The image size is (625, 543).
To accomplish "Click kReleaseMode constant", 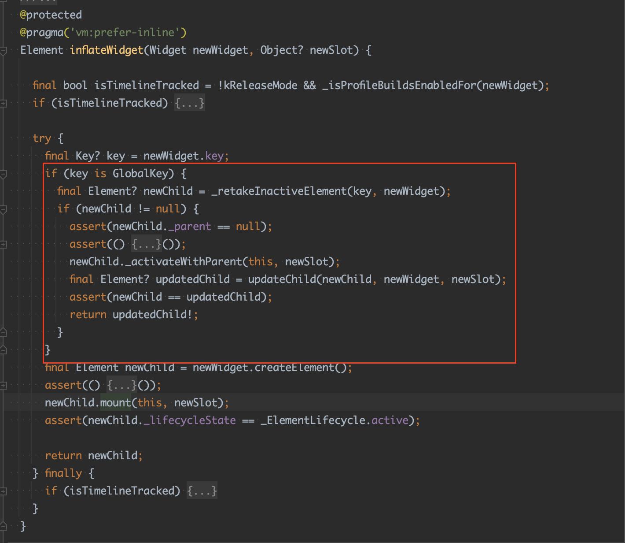I will [x=261, y=86].
